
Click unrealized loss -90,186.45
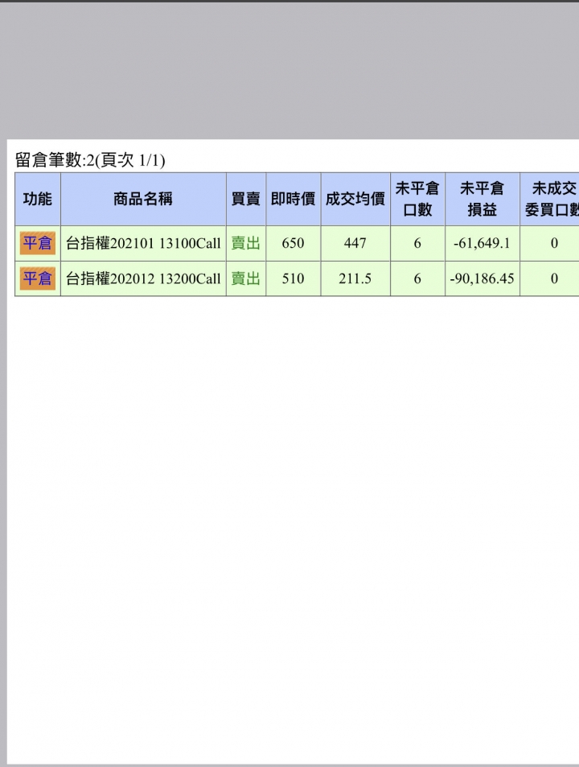coord(482,278)
